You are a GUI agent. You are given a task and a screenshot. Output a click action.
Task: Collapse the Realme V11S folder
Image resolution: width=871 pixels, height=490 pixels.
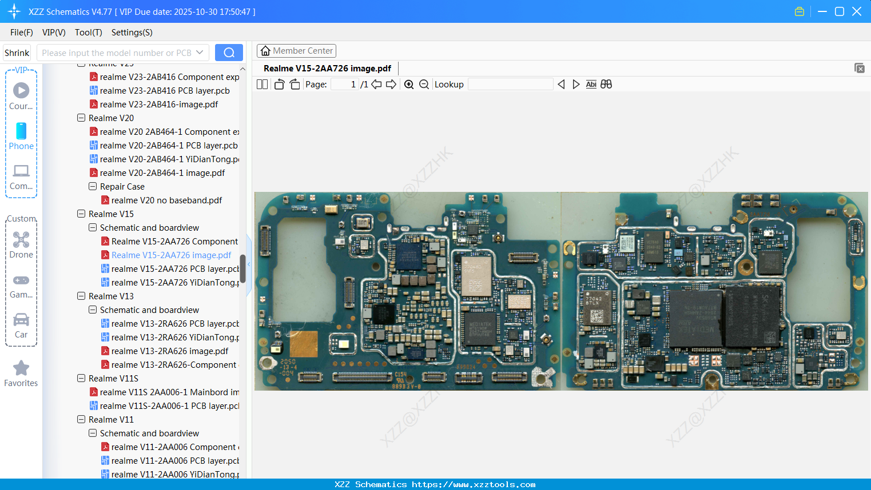click(81, 378)
